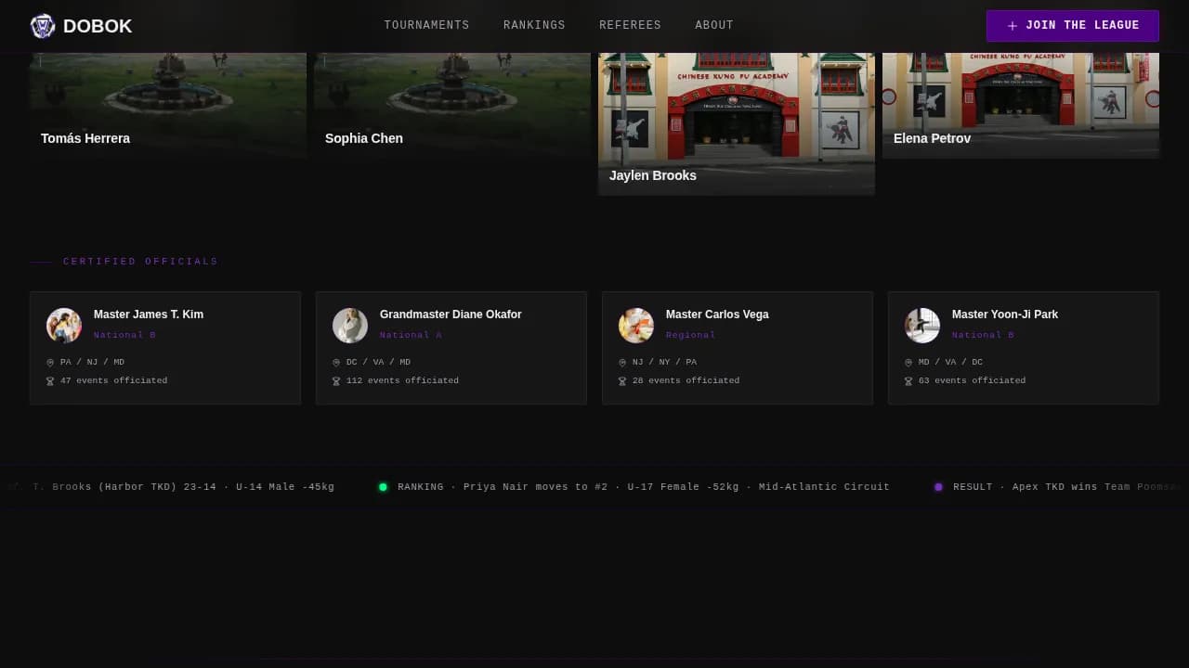Click the green dot before the RANKING ticker item
The height and width of the screenshot is (668, 1189).
coord(383,487)
